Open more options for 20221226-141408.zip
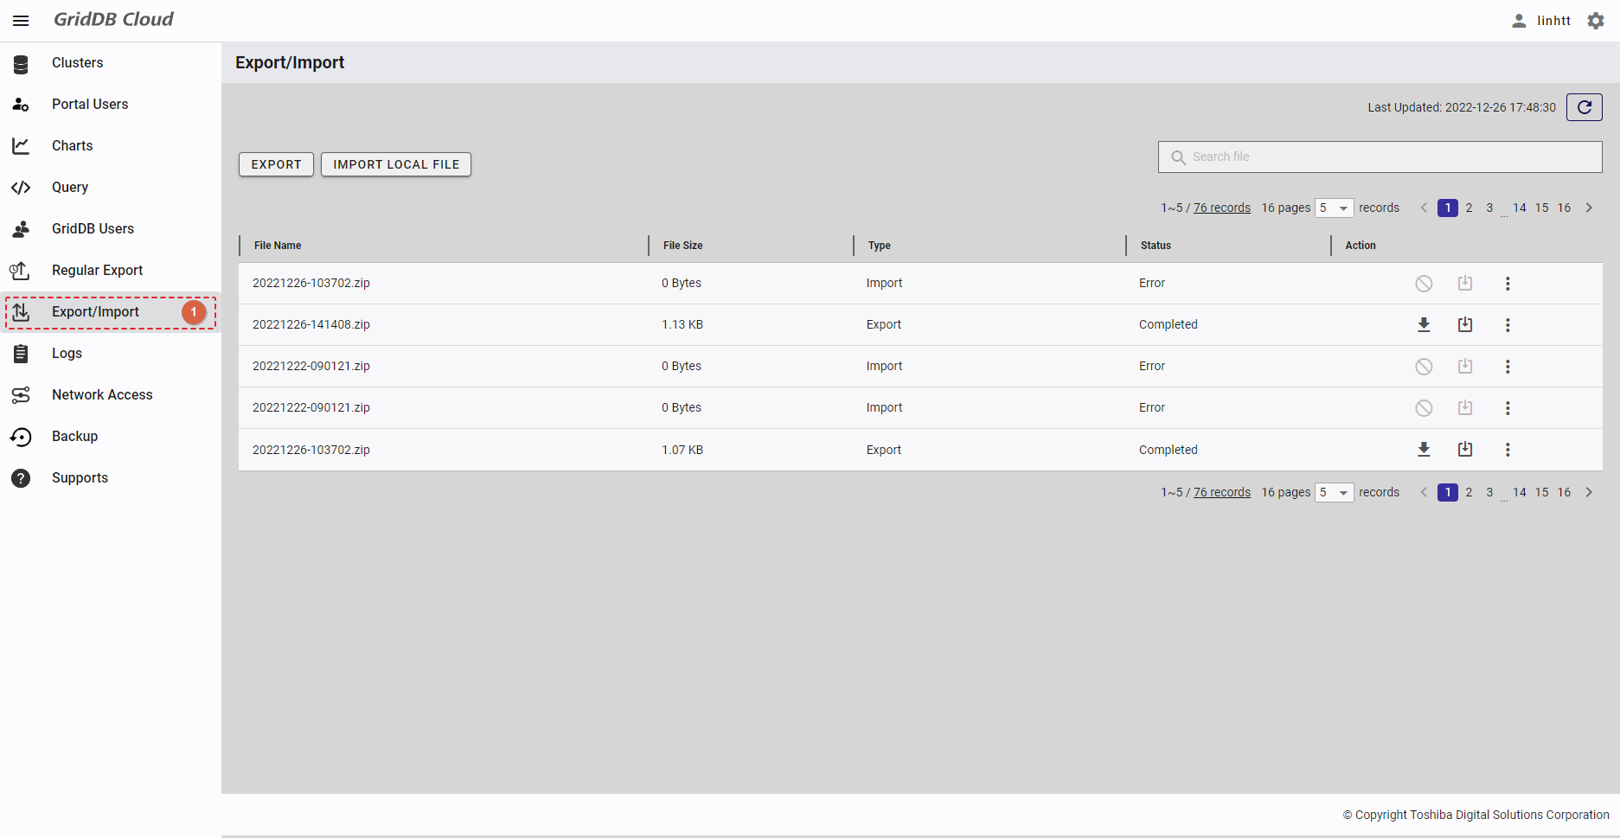The width and height of the screenshot is (1620, 838). 1507,325
